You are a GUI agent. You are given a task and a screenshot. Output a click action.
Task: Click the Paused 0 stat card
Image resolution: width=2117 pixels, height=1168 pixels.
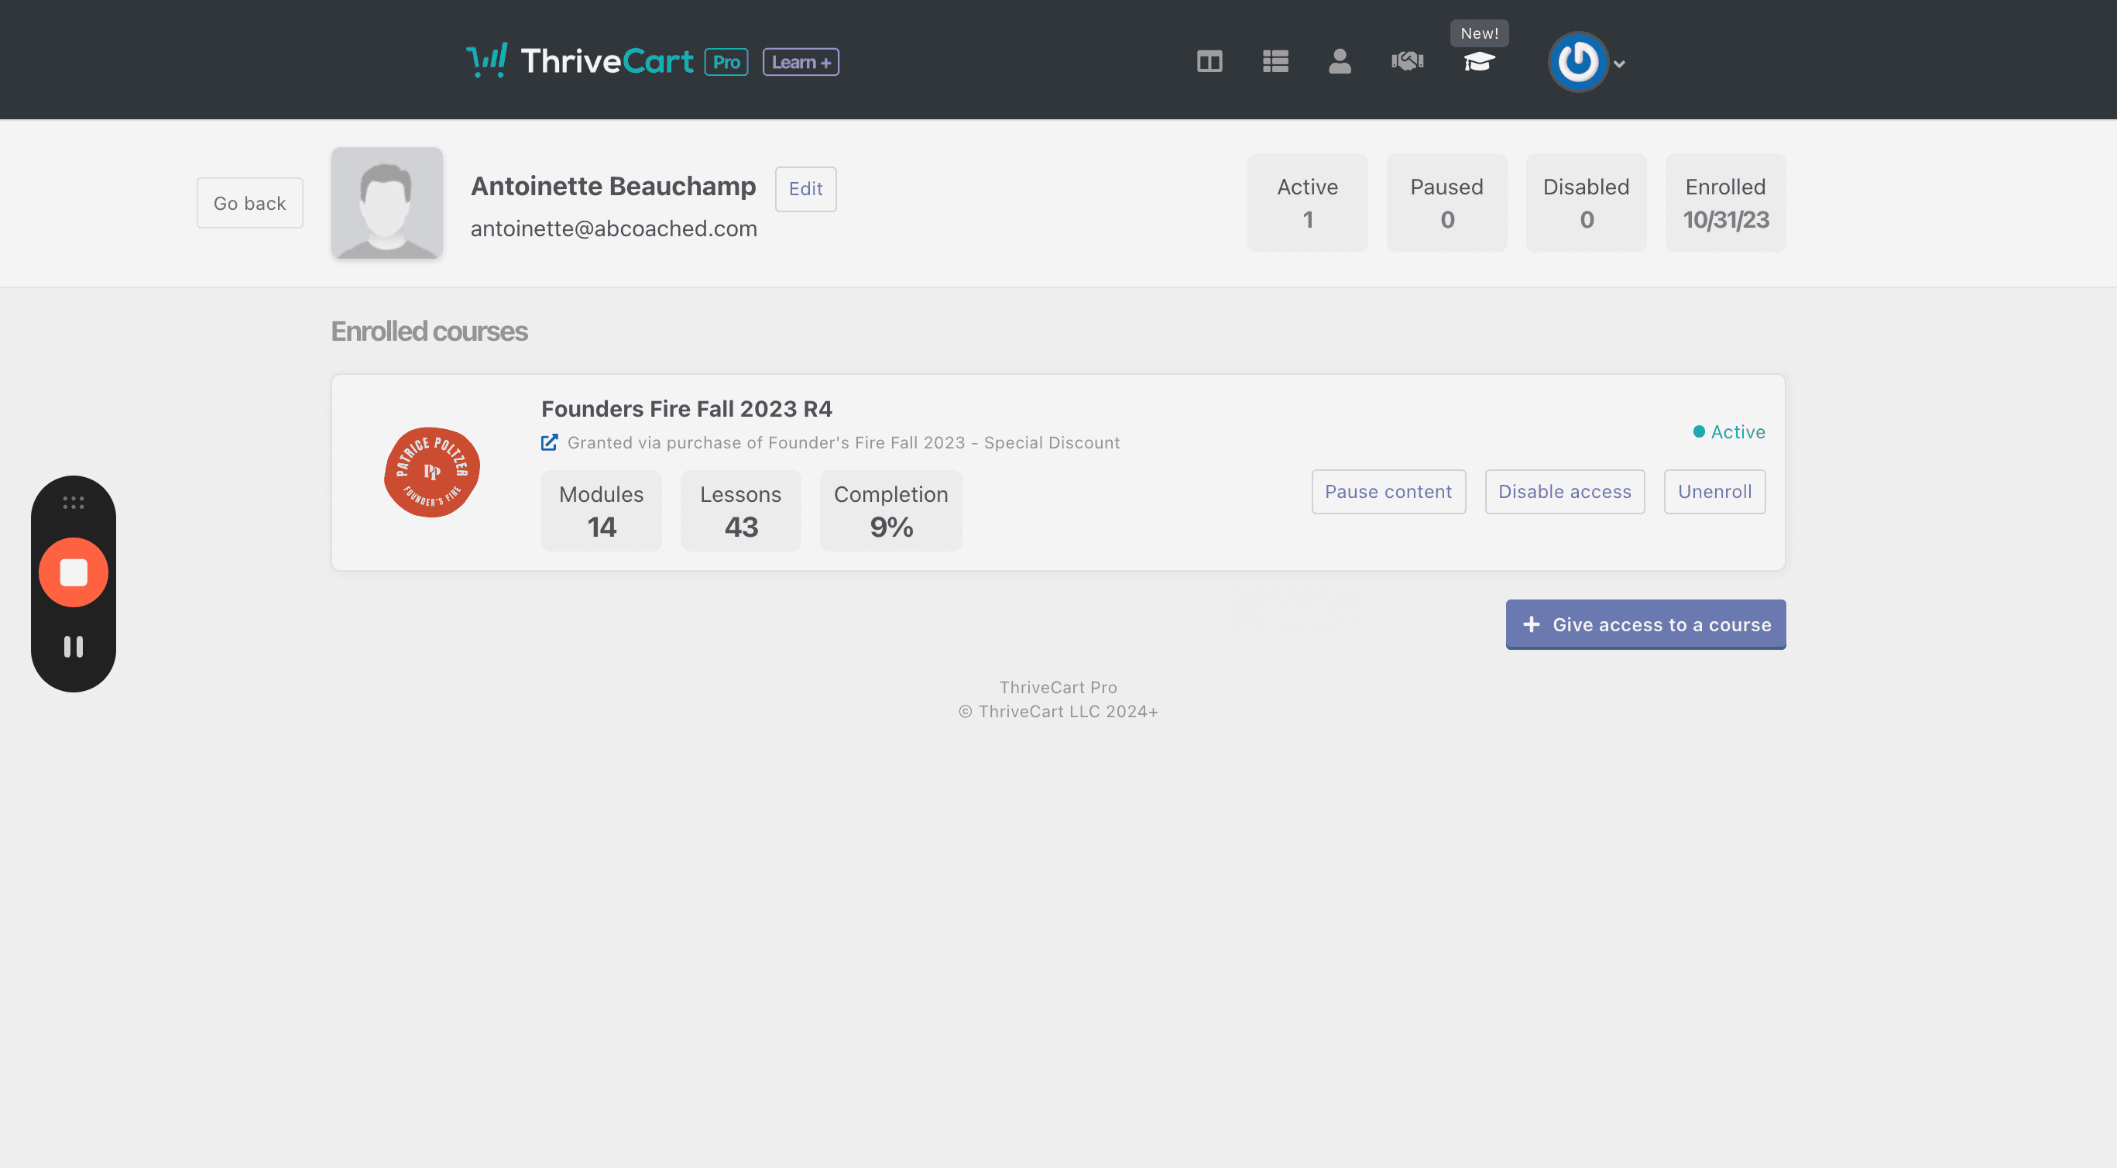(1446, 203)
